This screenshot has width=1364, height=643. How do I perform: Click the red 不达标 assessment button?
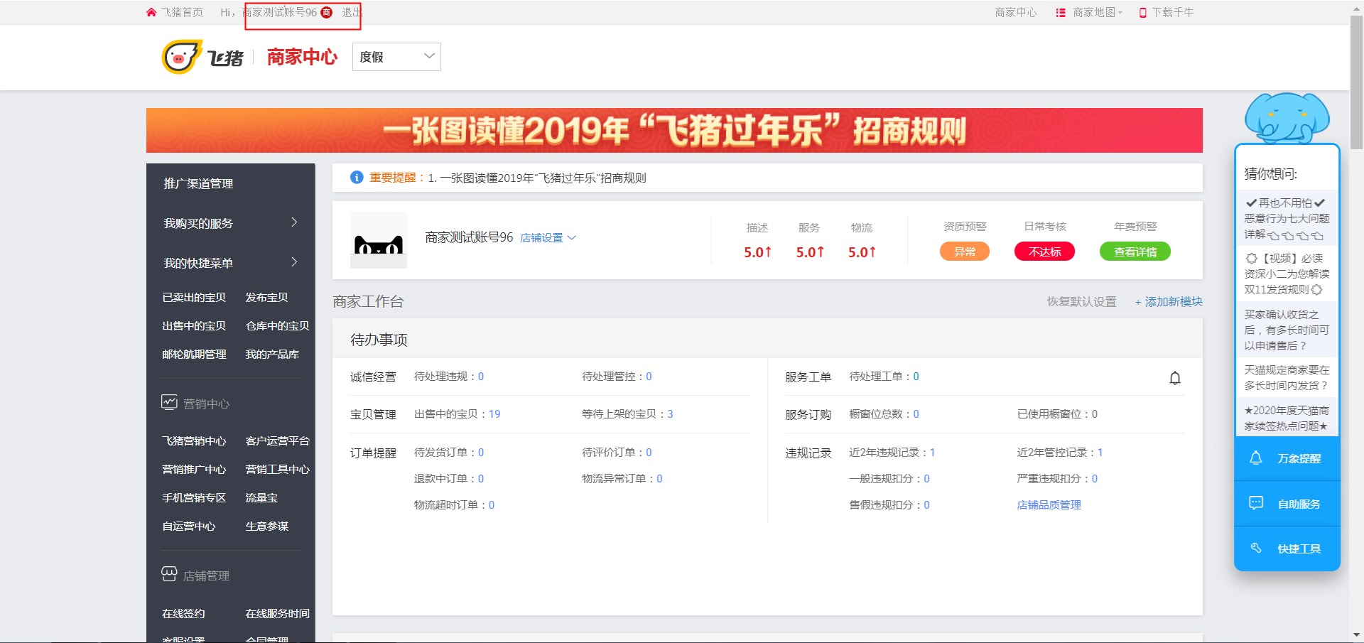pyautogui.click(x=1044, y=252)
